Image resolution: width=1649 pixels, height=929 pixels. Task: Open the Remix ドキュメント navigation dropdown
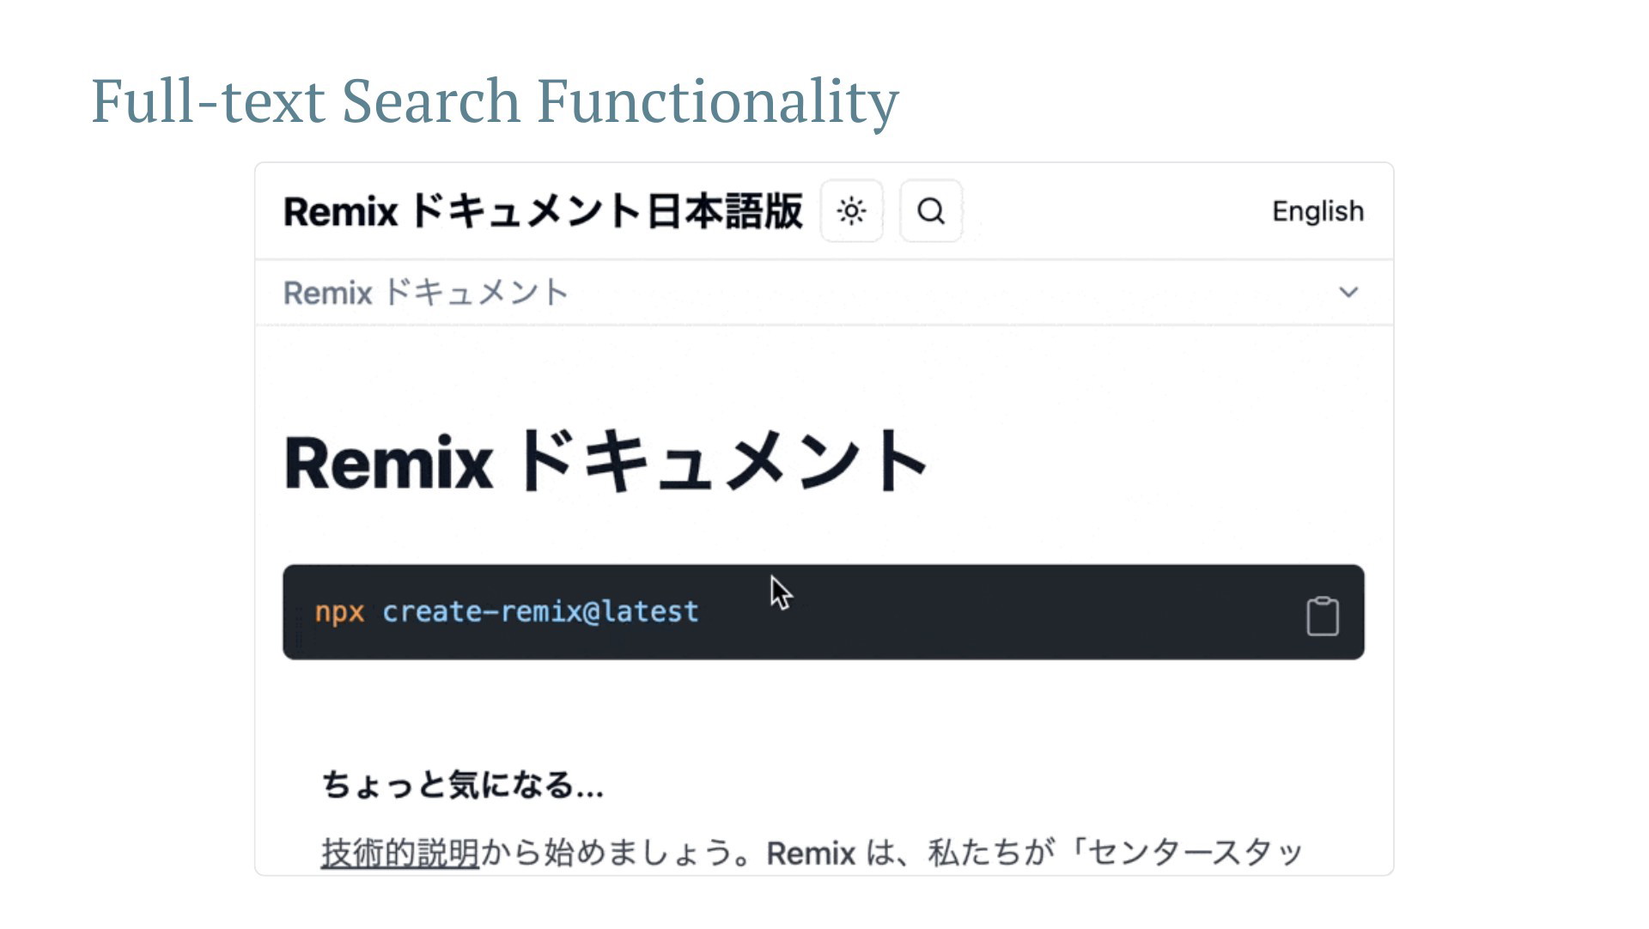click(824, 293)
